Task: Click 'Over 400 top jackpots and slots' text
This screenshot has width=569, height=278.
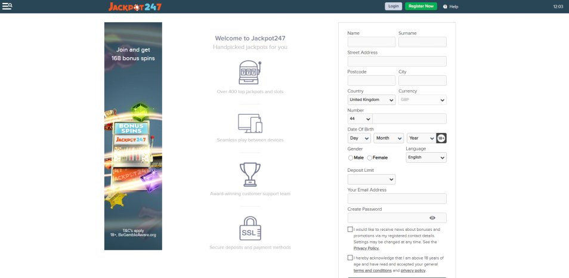Action: pos(250,92)
